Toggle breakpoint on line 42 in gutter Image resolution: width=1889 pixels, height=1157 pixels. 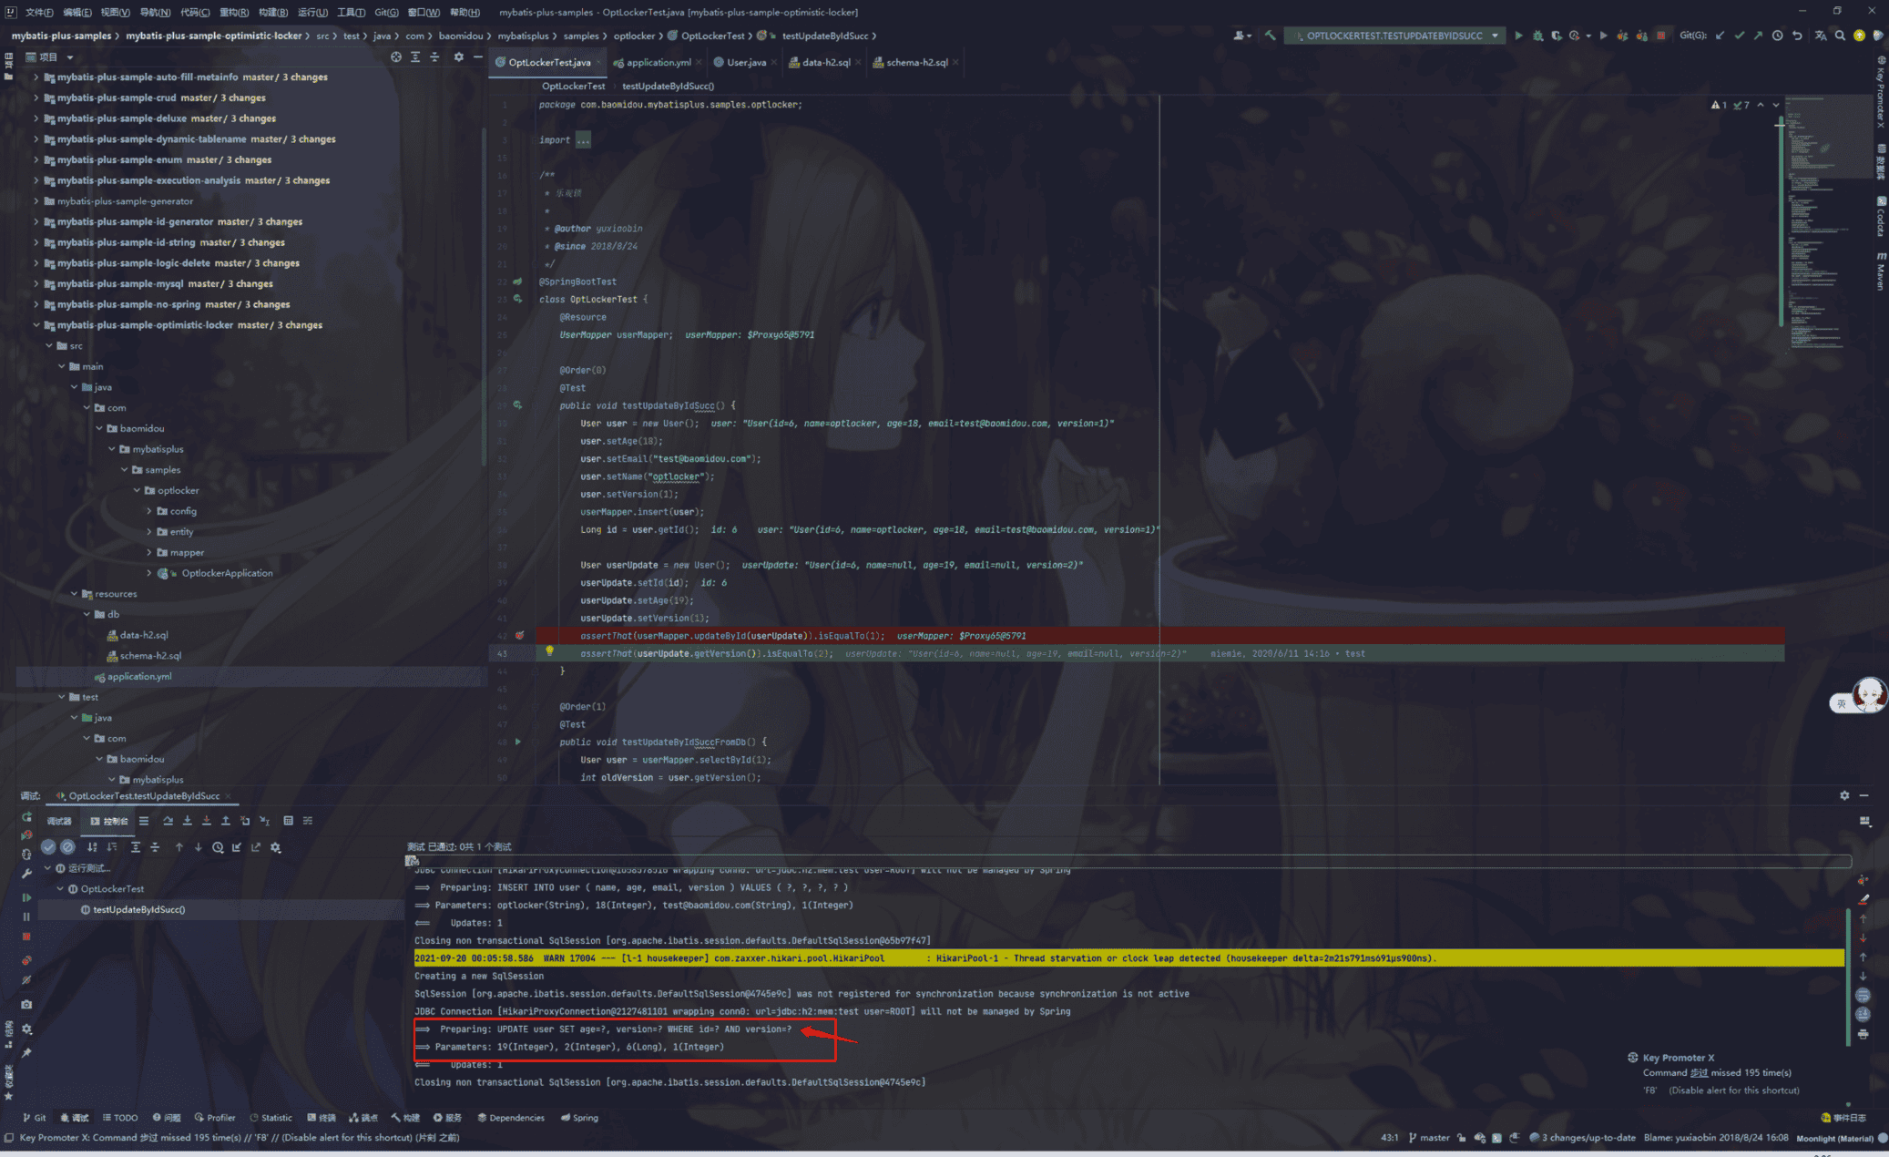click(x=519, y=636)
